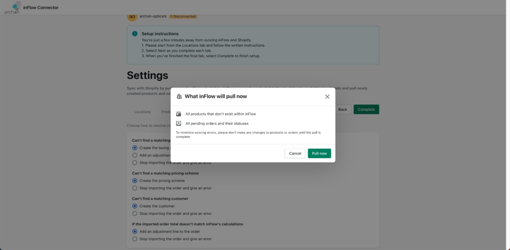Click the info icon in Setup instructions

click(134, 34)
